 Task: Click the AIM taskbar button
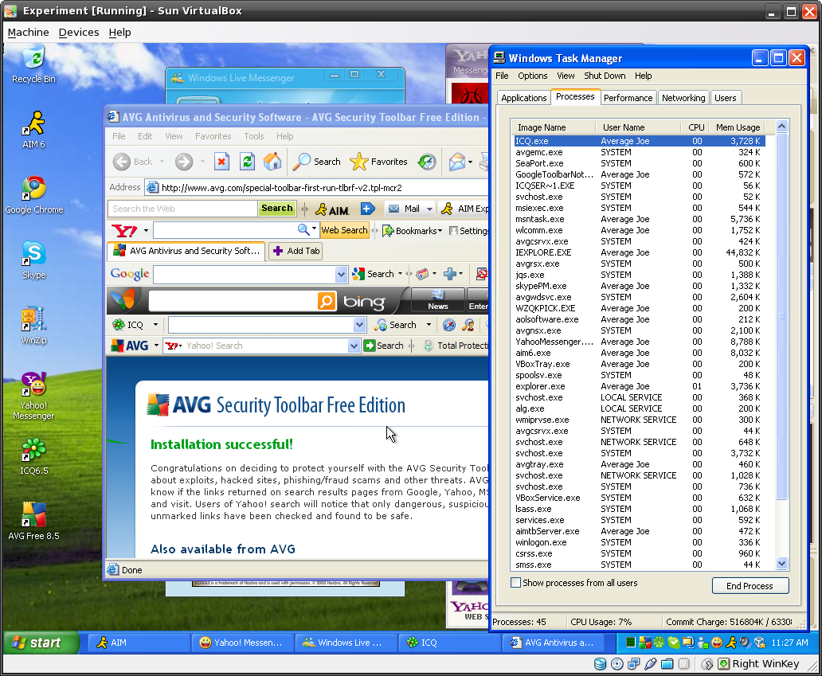(139, 643)
